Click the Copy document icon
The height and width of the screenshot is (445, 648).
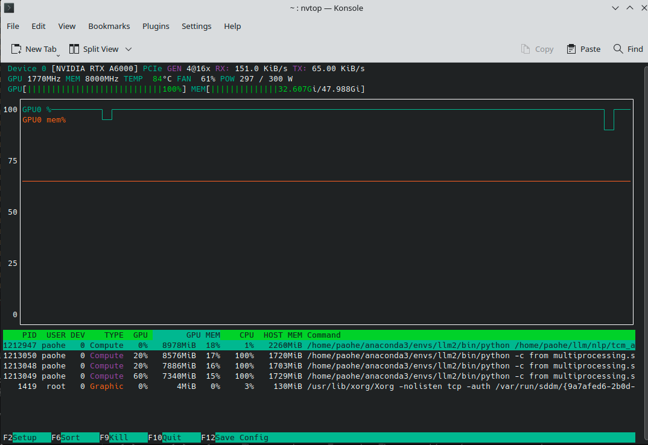[526, 49]
